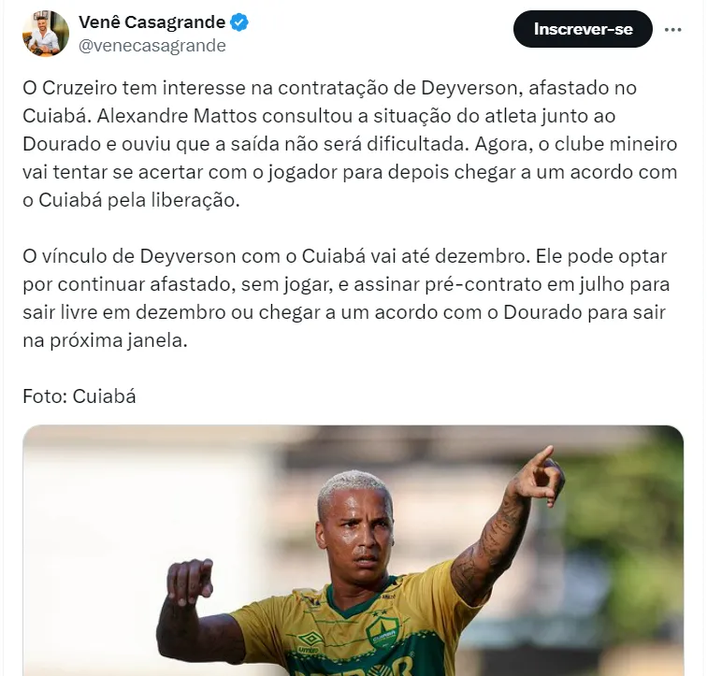The width and height of the screenshot is (707, 676).
Task: Click the 'Foto: Cuiabá' credit line
Action: (x=79, y=396)
